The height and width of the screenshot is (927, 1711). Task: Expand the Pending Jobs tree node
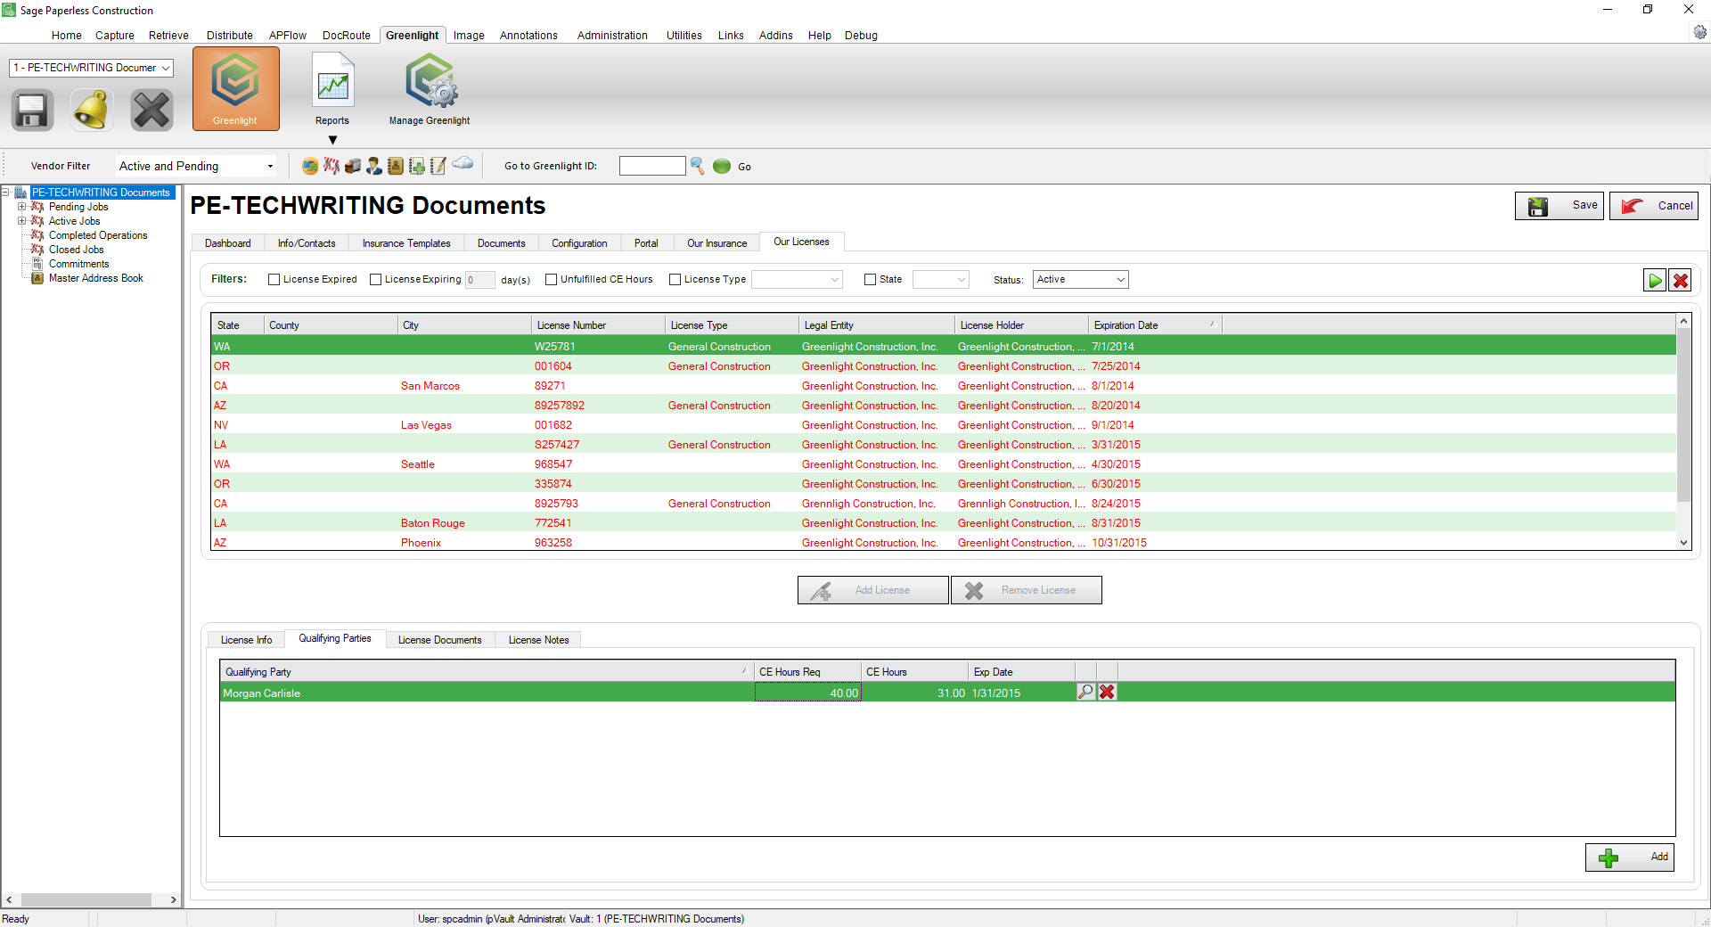(22, 207)
